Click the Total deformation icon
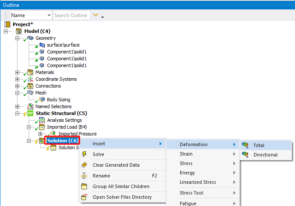Image resolution: width=295 pixels, height=206 pixels. 245,145
